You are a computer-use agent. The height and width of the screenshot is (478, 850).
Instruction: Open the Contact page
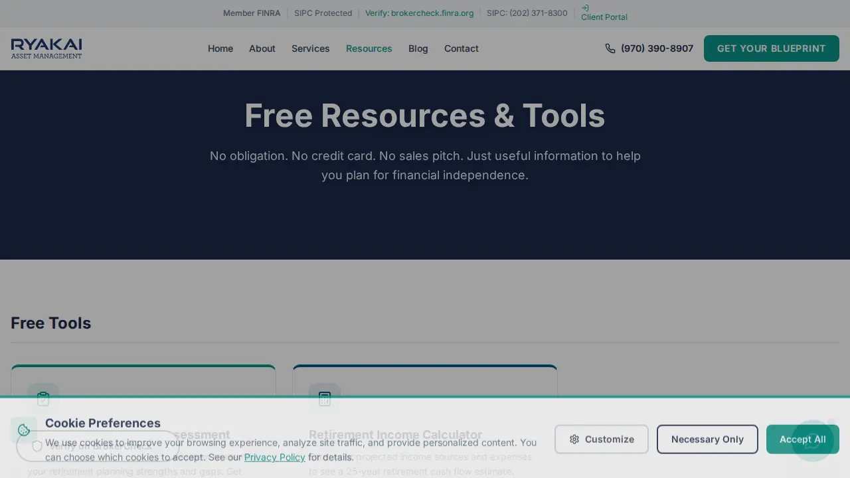462,48
